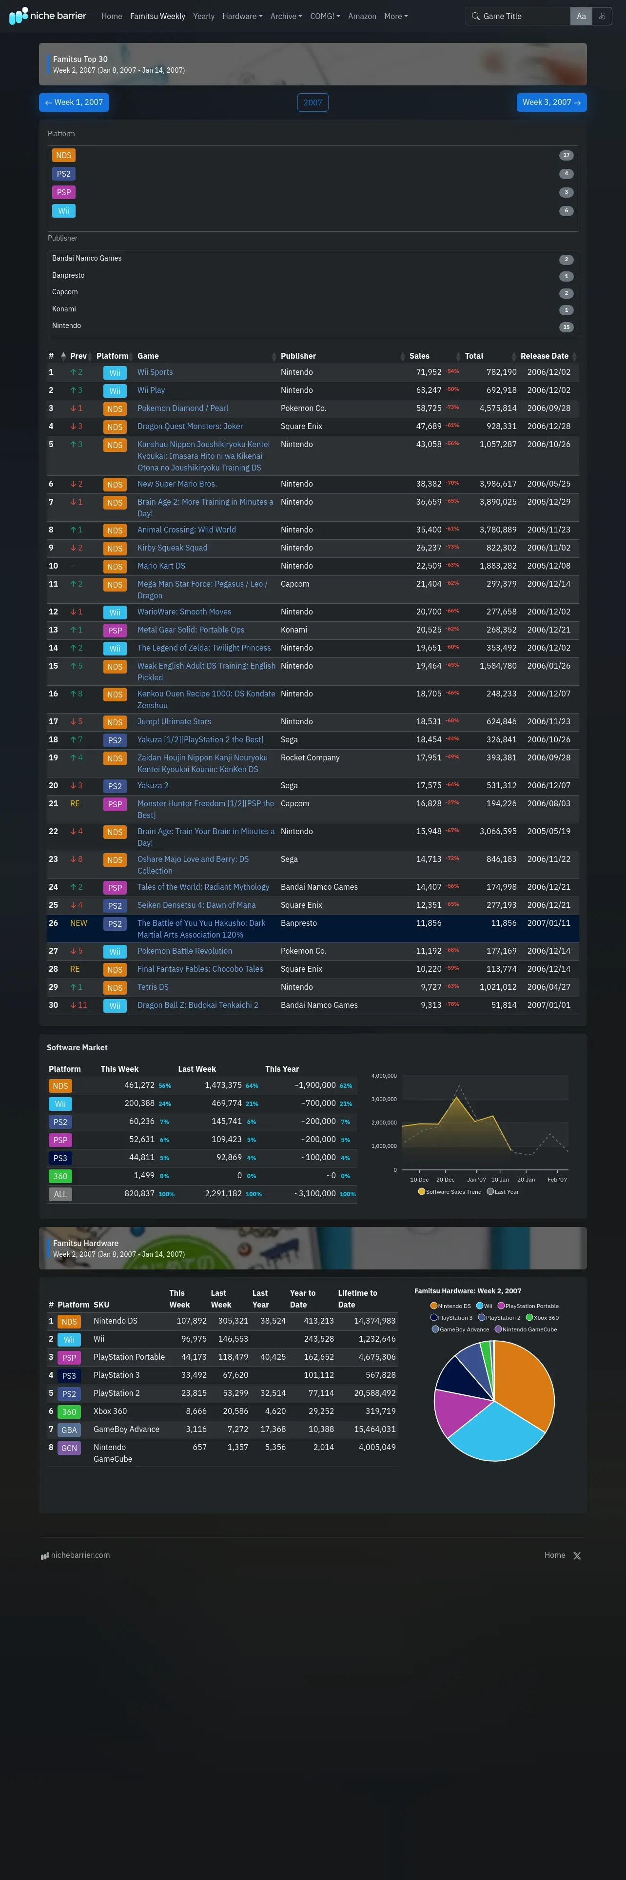Sort table by the # column arrows

coord(63,356)
